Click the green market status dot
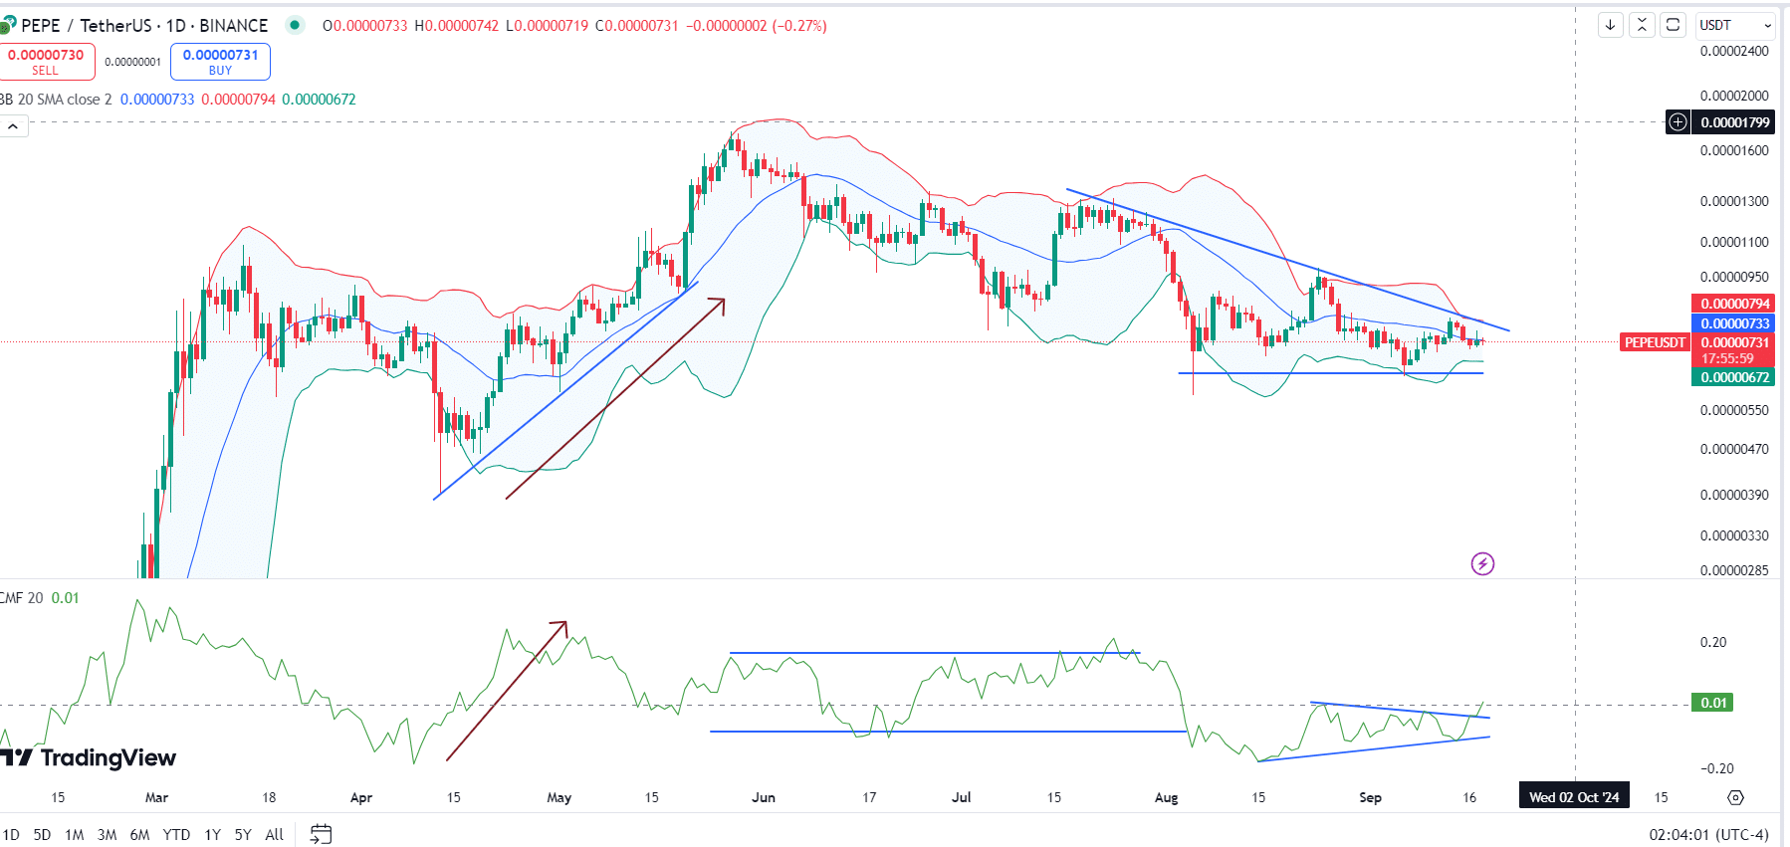The image size is (1790, 847). click(294, 25)
